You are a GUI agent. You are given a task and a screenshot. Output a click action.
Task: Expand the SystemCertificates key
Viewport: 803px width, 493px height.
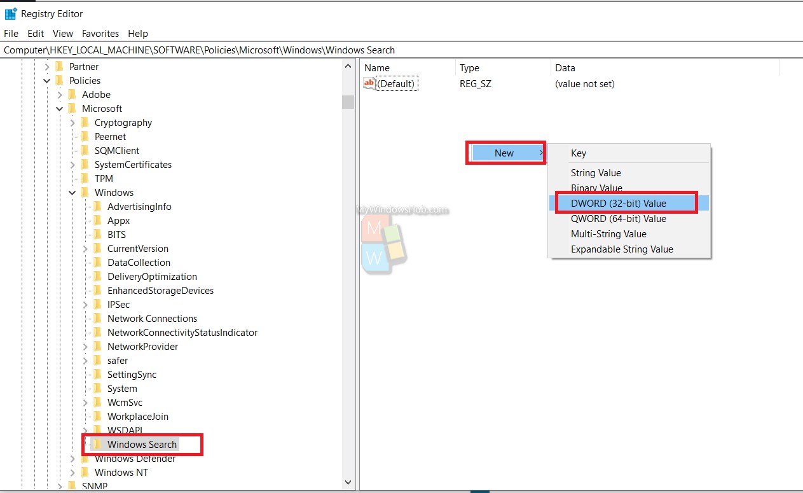pyautogui.click(x=72, y=164)
